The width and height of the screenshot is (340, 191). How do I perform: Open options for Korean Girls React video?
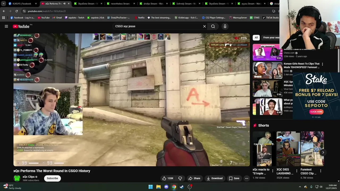tap(322, 64)
